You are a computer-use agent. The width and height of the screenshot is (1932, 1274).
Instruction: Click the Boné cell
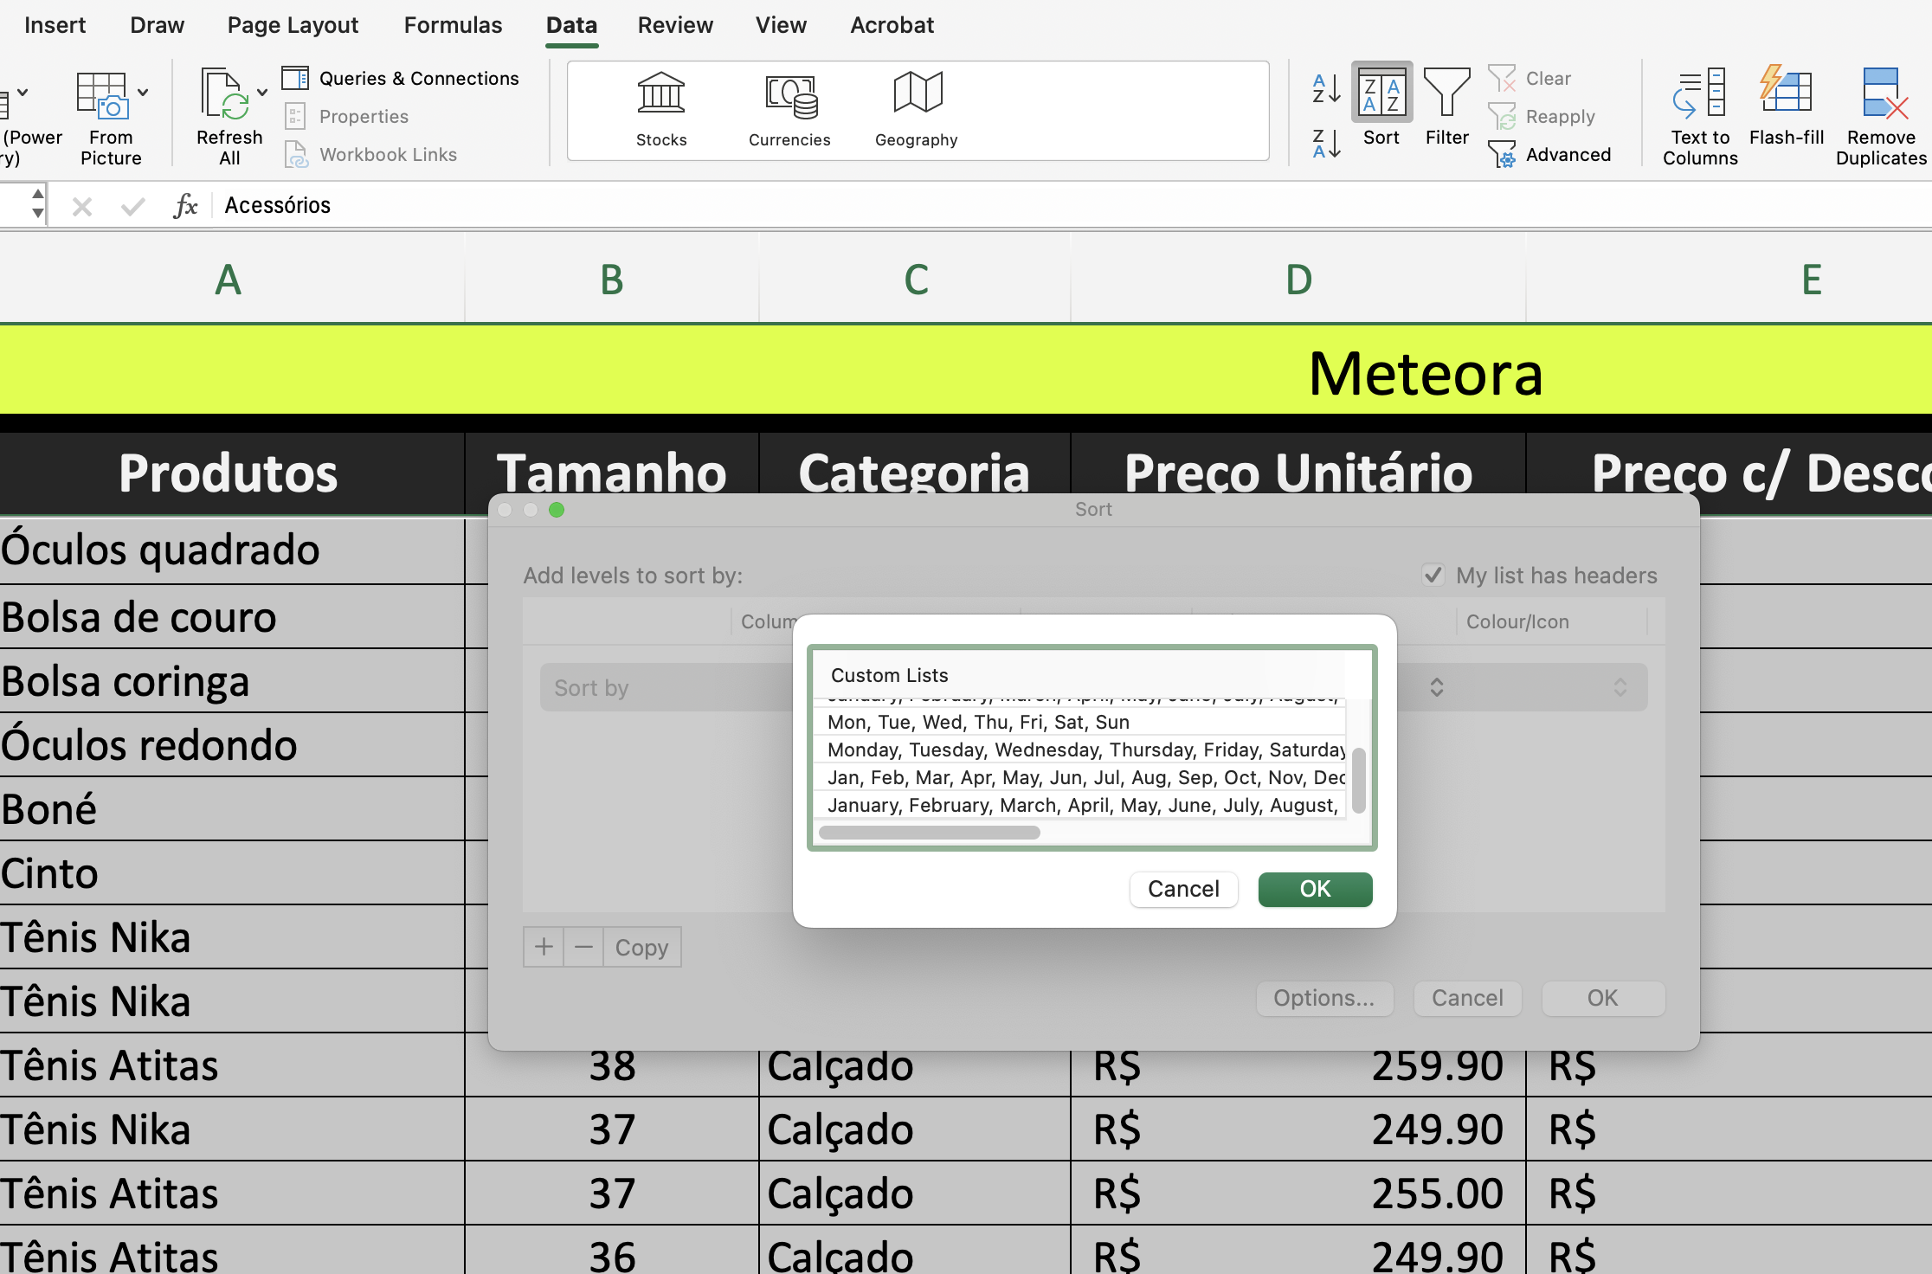(x=232, y=809)
